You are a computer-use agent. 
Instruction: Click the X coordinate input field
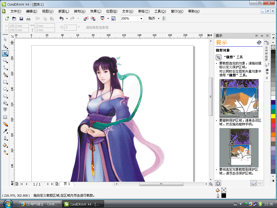pos(19,26)
